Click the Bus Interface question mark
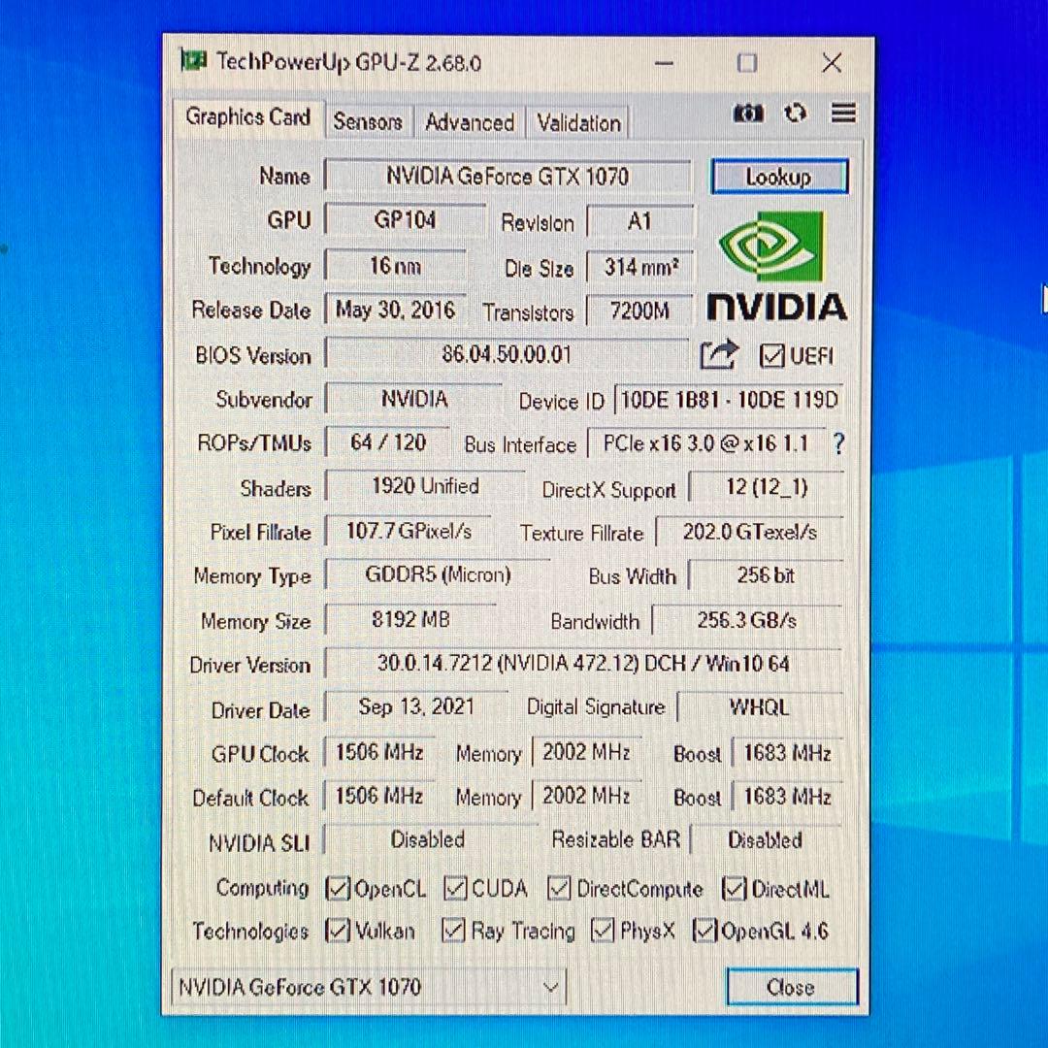This screenshot has width=1048, height=1048. point(838,443)
